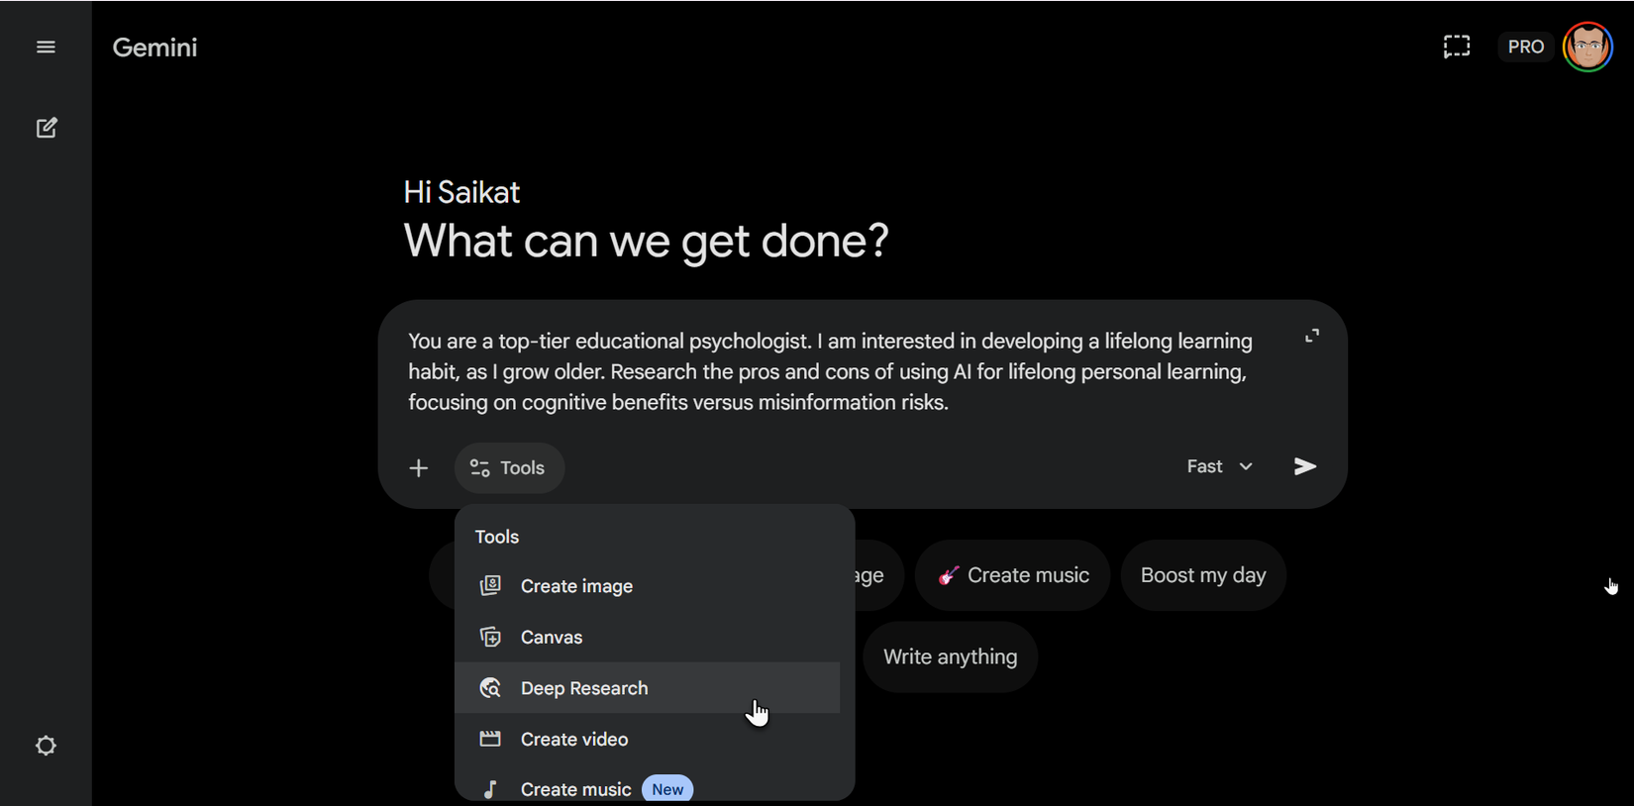
Task: Click the temporary chat dashed-bubble icon
Action: 1456,47
